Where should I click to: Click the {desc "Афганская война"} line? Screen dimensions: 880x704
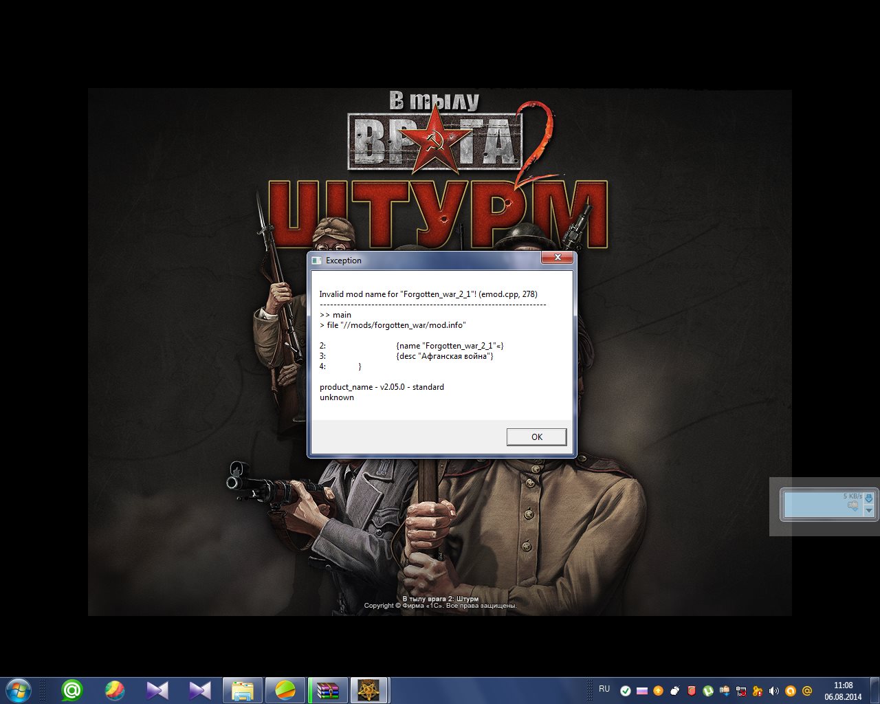pyautogui.click(x=445, y=356)
